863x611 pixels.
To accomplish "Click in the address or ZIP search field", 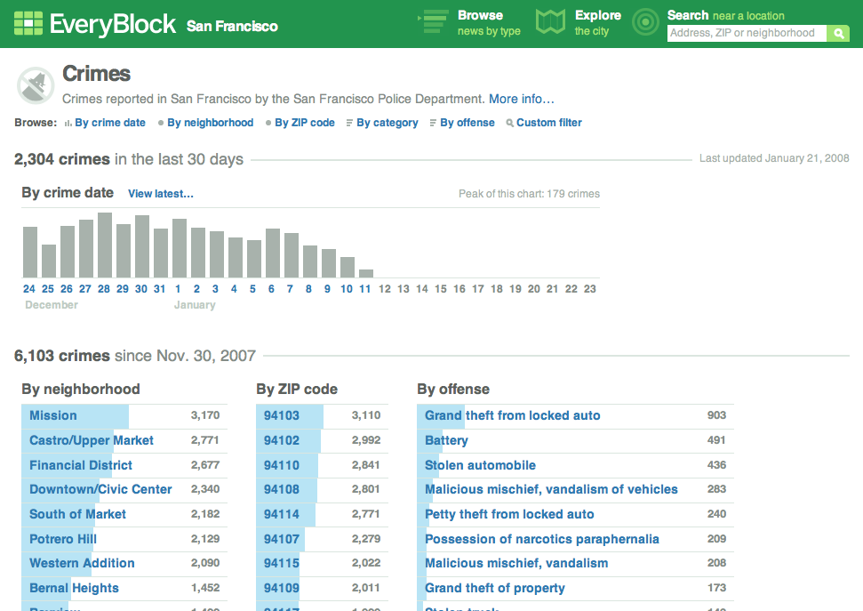I will [x=746, y=34].
